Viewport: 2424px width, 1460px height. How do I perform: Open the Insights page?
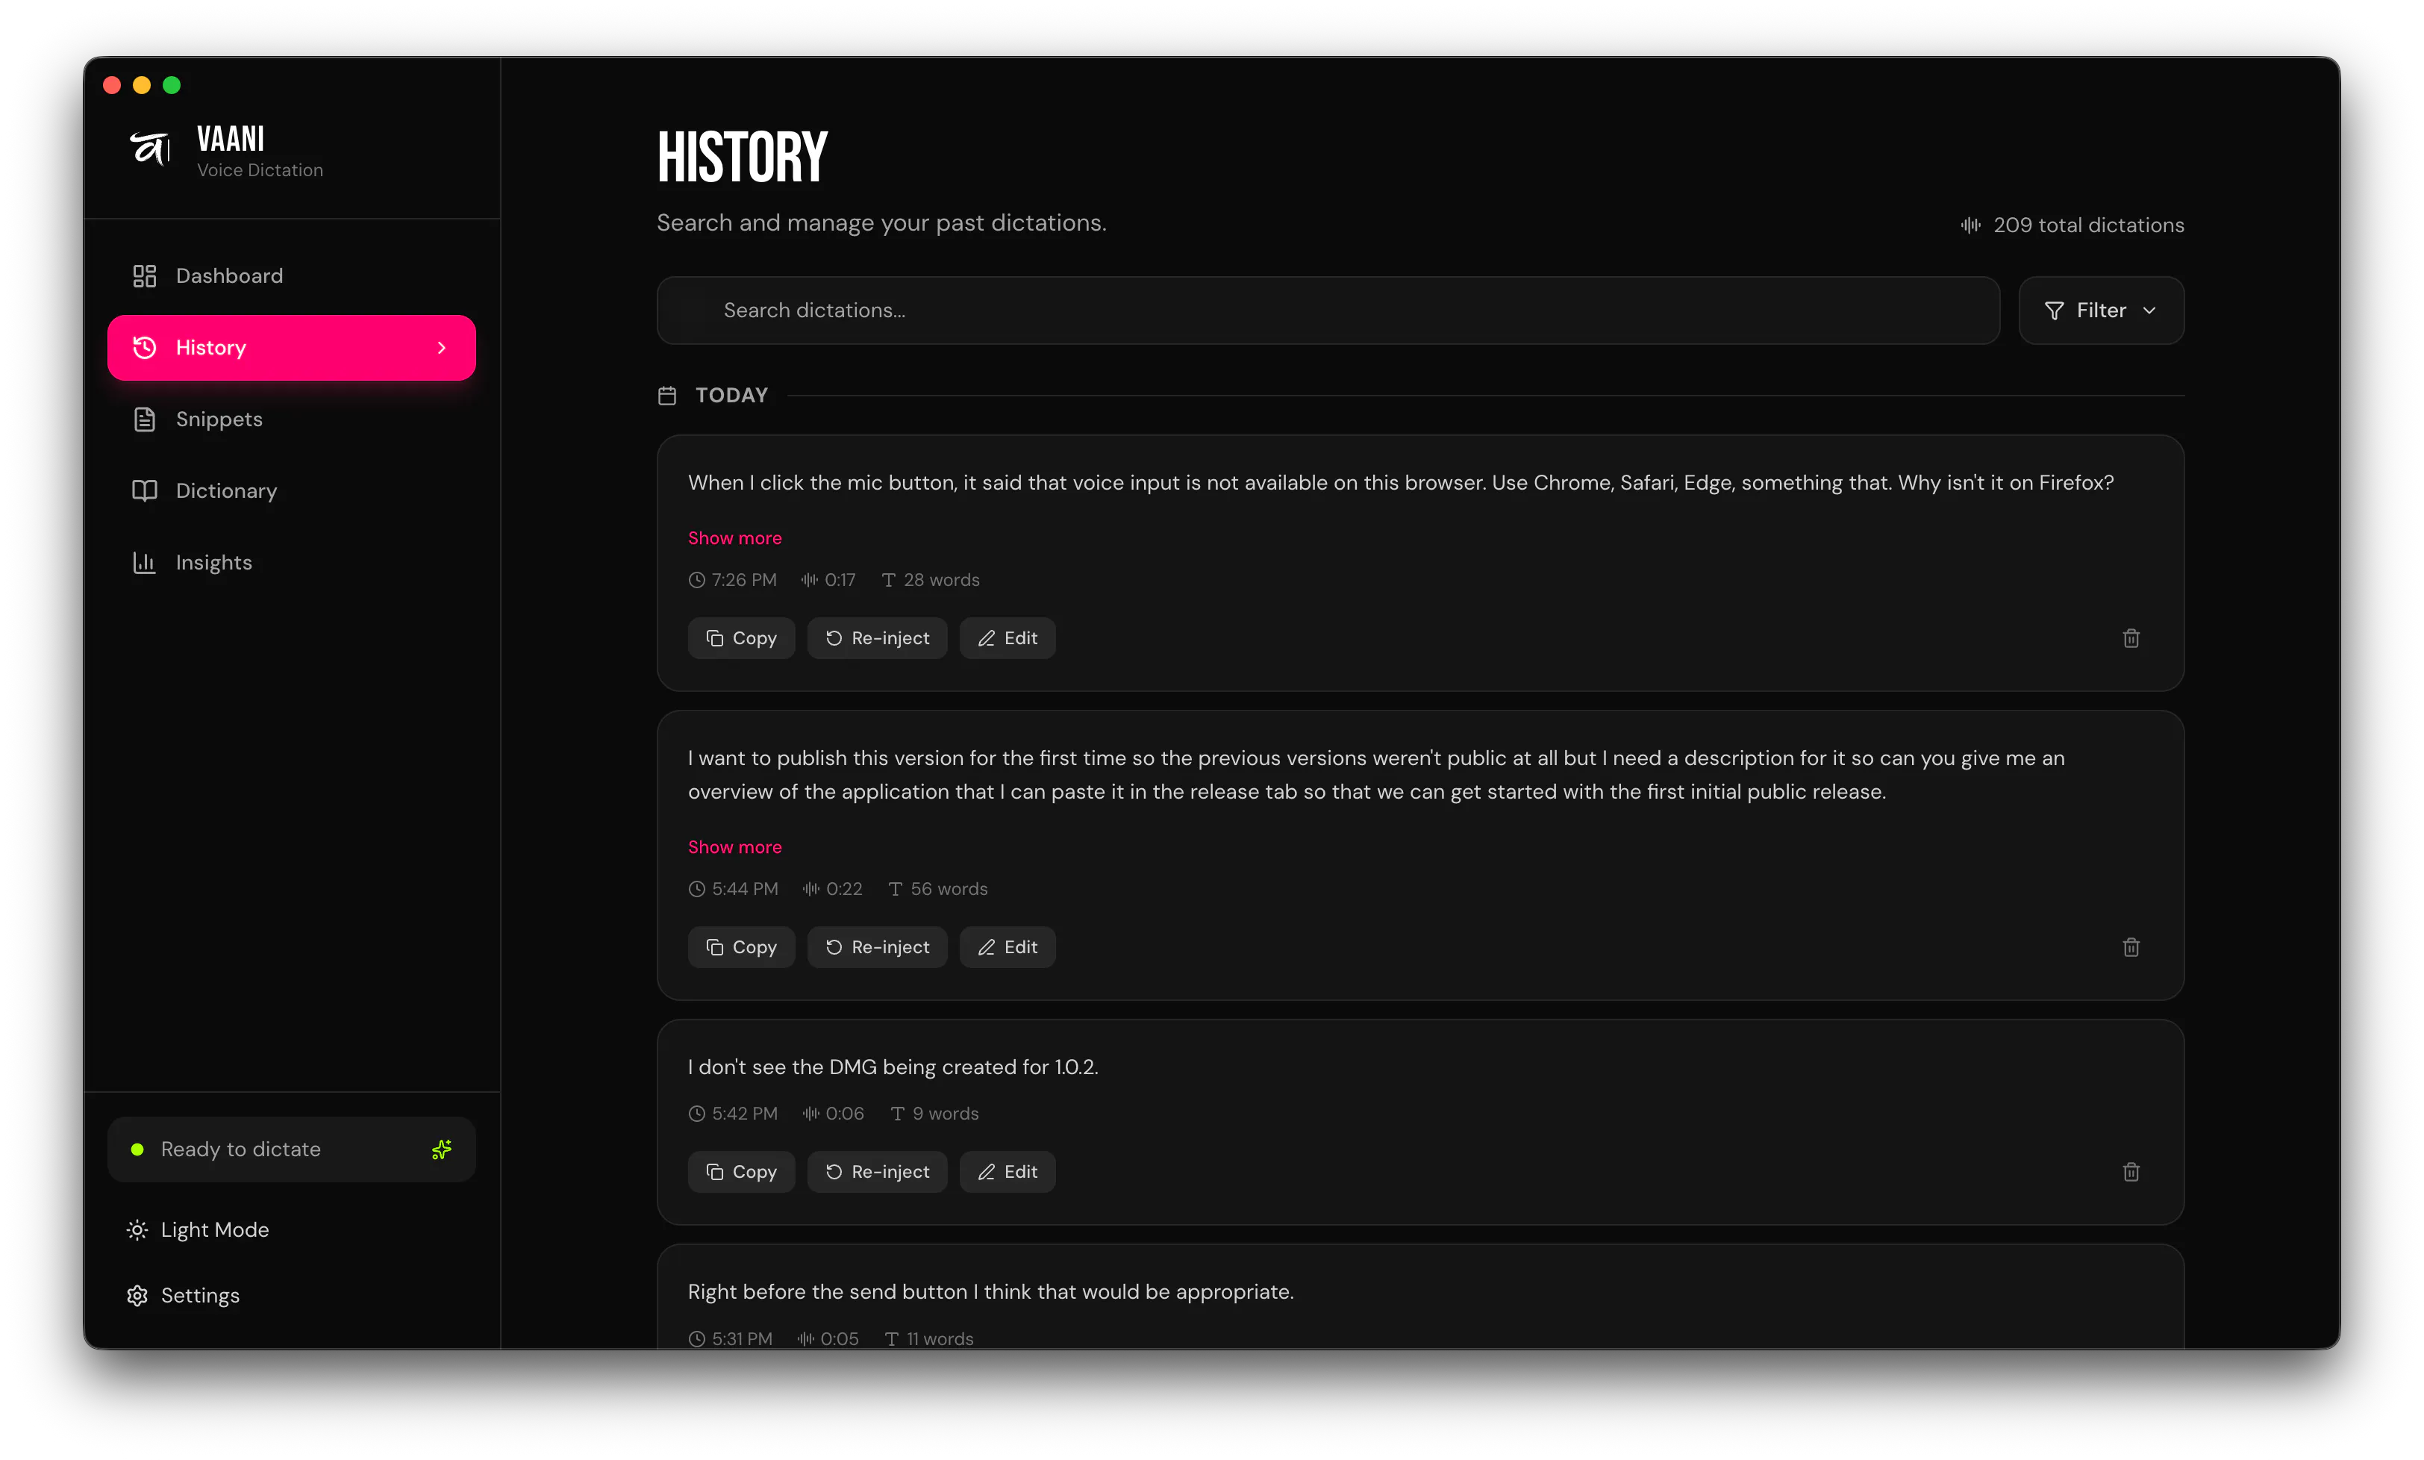point(291,562)
